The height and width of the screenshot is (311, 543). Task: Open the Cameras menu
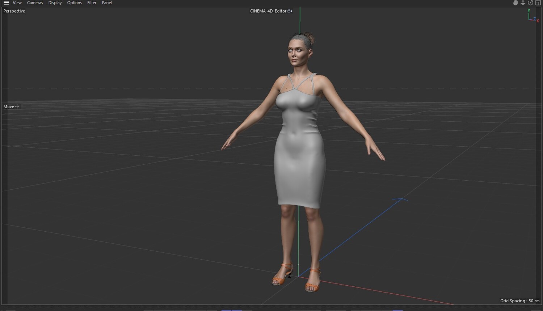(35, 3)
